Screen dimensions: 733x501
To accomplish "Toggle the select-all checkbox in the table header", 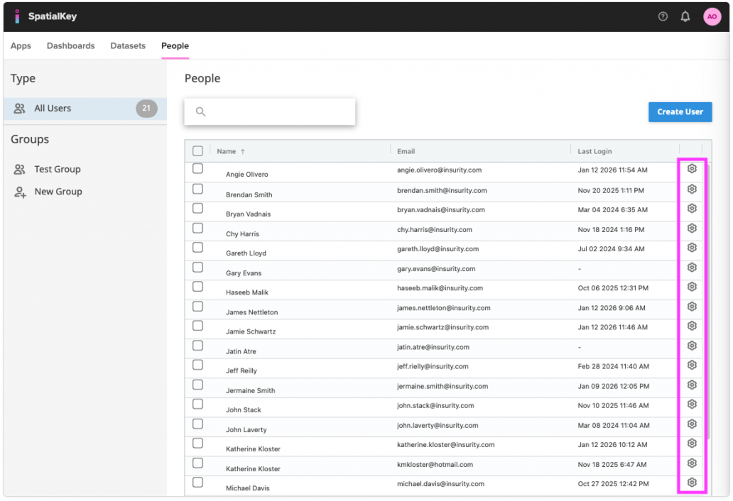I will pos(198,150).
